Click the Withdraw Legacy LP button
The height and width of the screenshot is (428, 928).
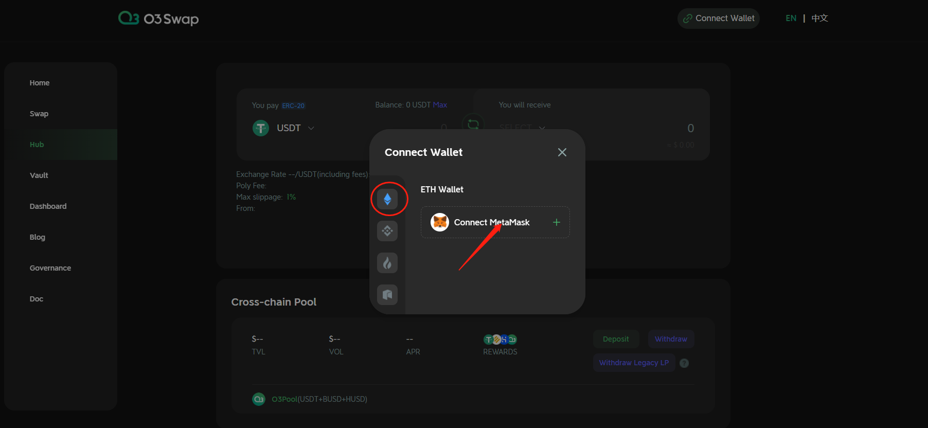[634, 363]
